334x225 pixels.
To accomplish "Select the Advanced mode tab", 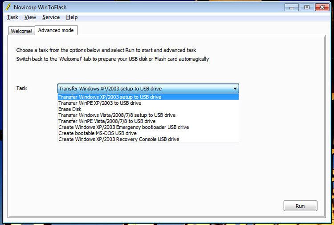I will pyautogui.click(x=56, y=30).
